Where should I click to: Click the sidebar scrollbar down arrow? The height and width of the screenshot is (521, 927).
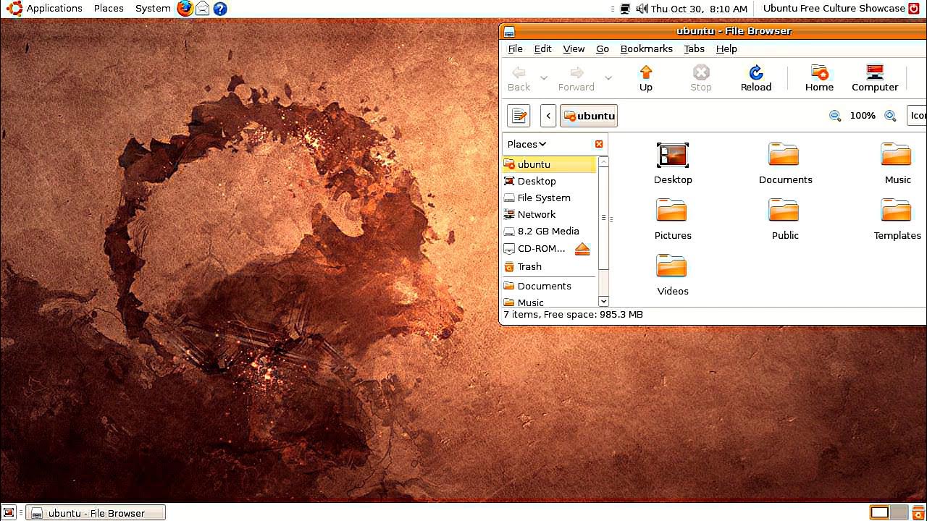pyautogui.click(x=603, y=301)
